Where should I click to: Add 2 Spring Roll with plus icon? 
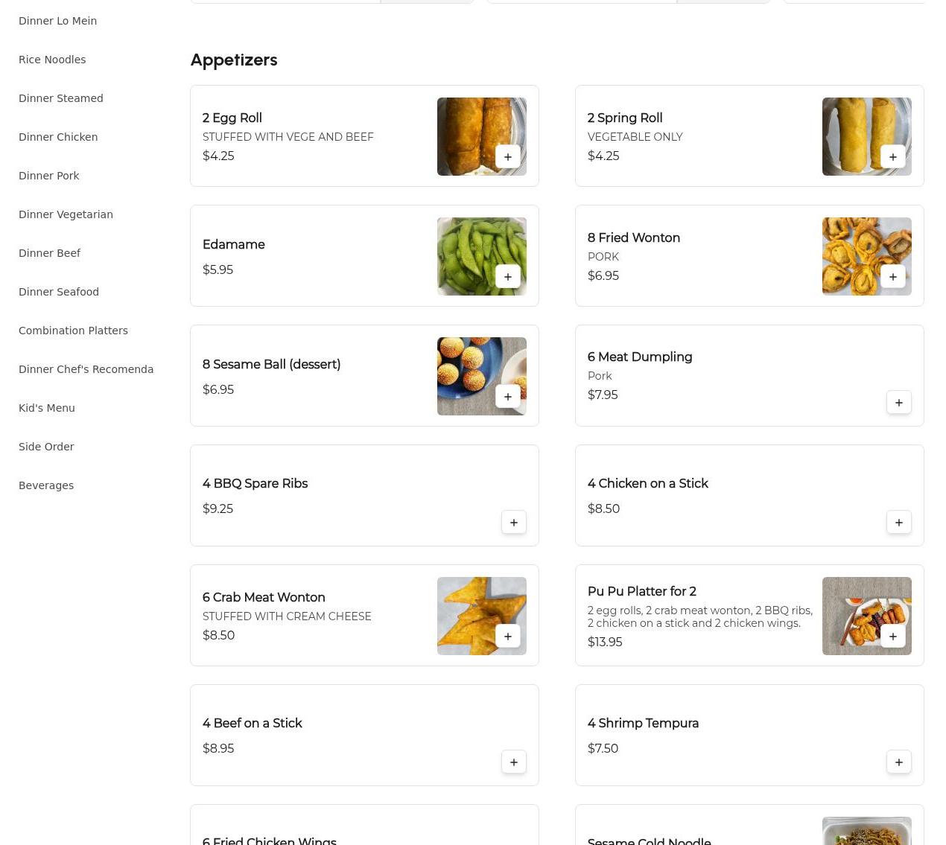[892, 156]
